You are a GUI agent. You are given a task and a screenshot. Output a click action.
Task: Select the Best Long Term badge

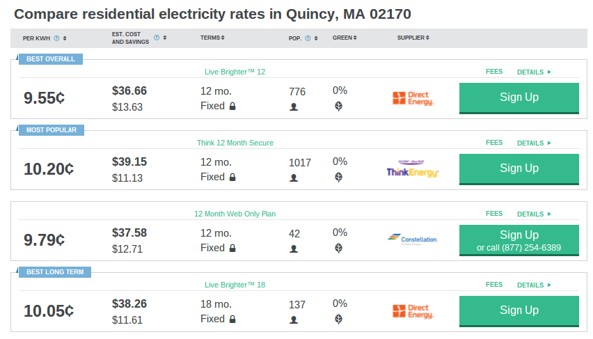tap(55, 272)
